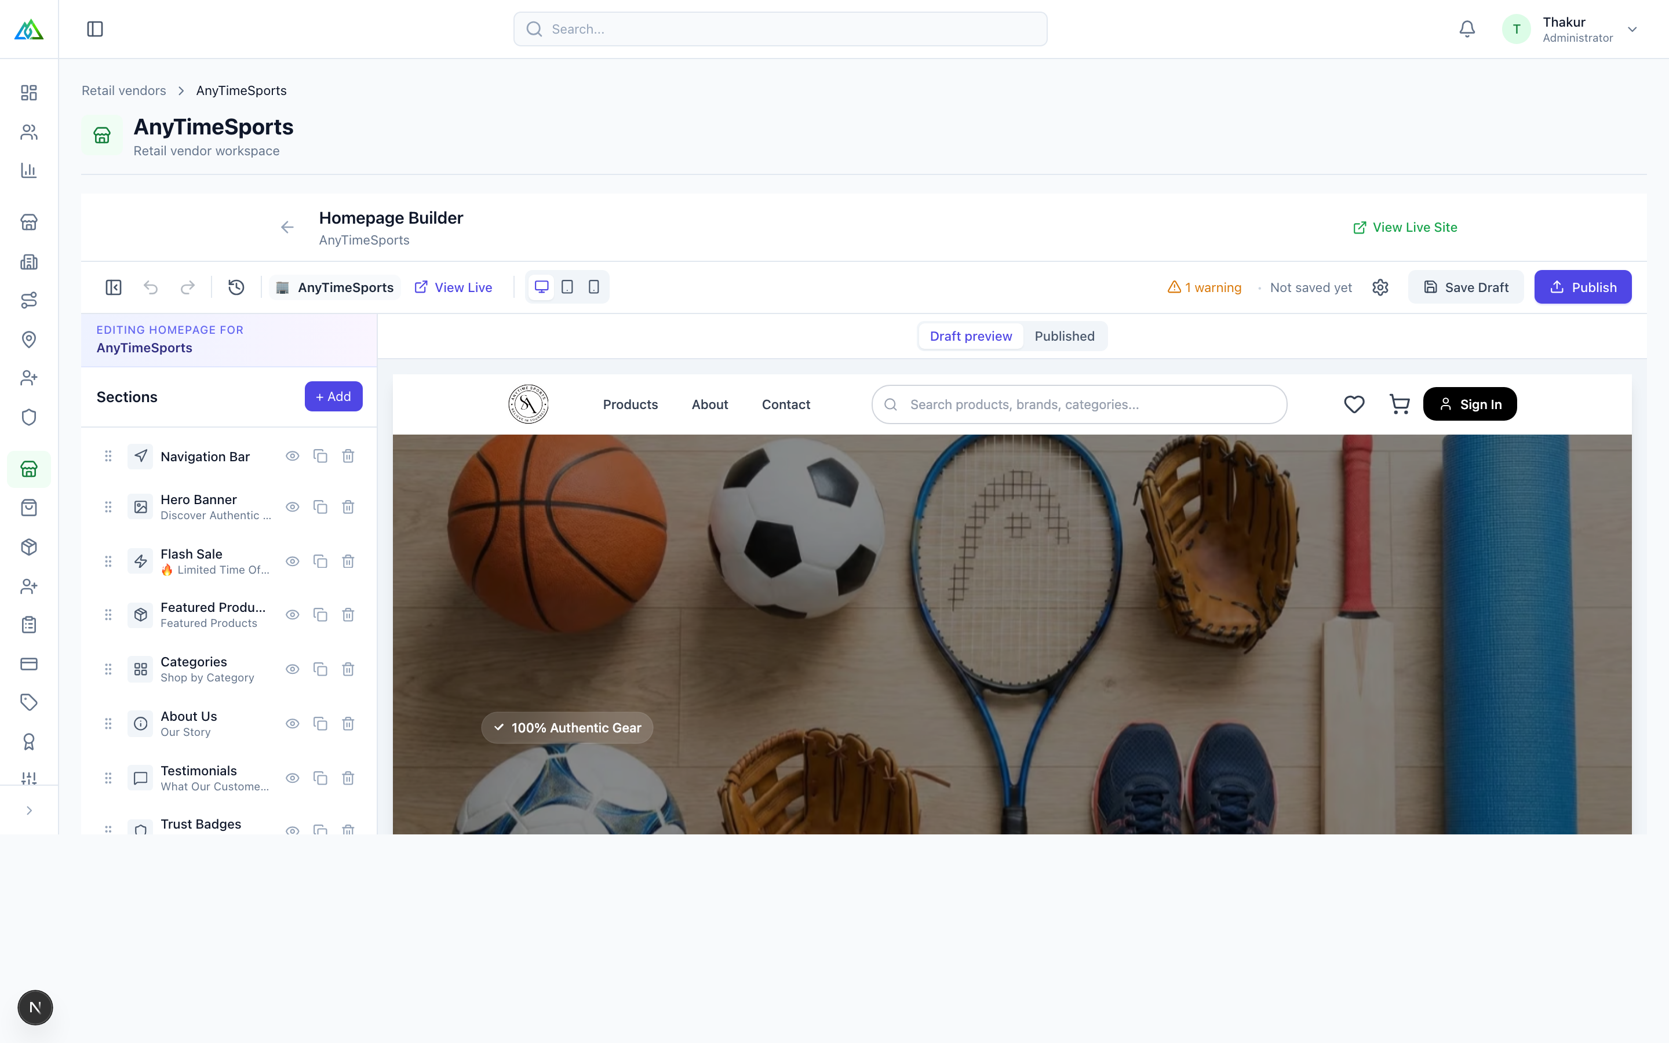Open the shield sidebar icon
Screen dimensions: 1669x1043
point(29,417)
